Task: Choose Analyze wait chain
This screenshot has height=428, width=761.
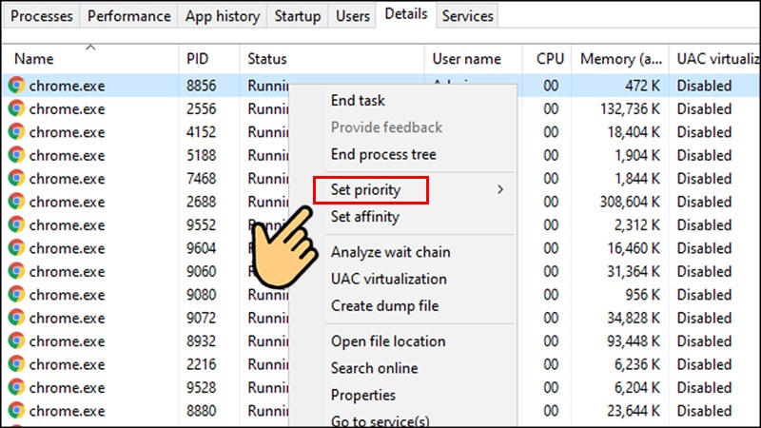Action: (391, 252)
